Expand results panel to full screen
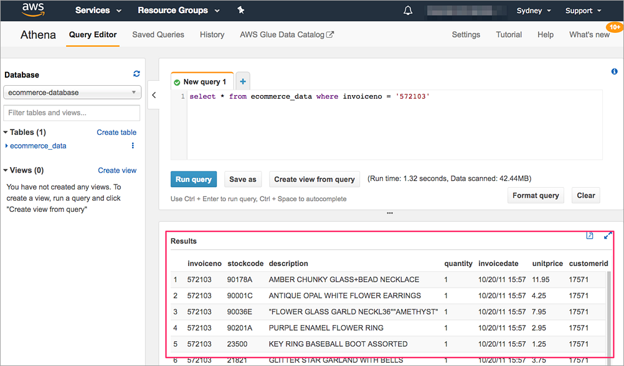Viewport: 624px width, 366px height. (608, 236)
